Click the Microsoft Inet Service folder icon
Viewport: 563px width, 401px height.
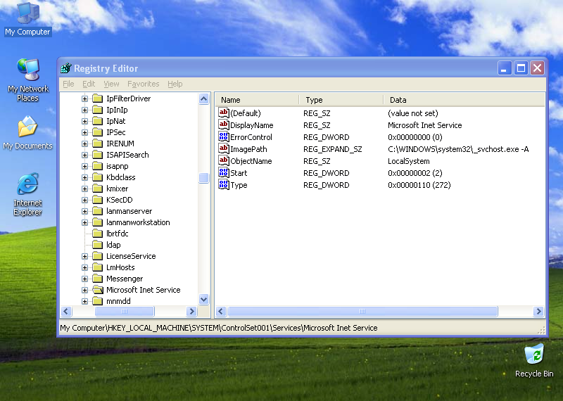(97, 290)
